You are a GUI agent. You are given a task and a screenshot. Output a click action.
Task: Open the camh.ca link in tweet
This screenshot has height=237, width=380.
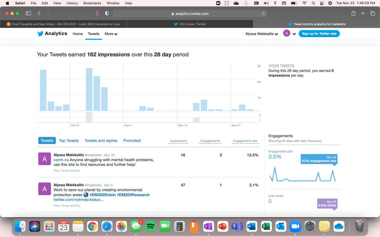coord(61,160)
